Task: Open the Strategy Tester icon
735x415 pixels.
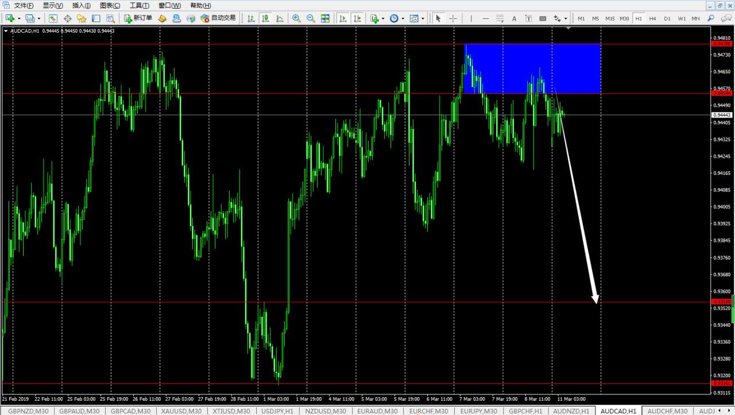Action: 110,18
